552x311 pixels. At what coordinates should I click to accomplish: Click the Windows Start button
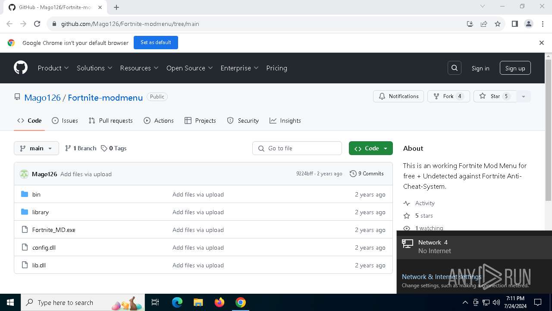click(10, 302)
